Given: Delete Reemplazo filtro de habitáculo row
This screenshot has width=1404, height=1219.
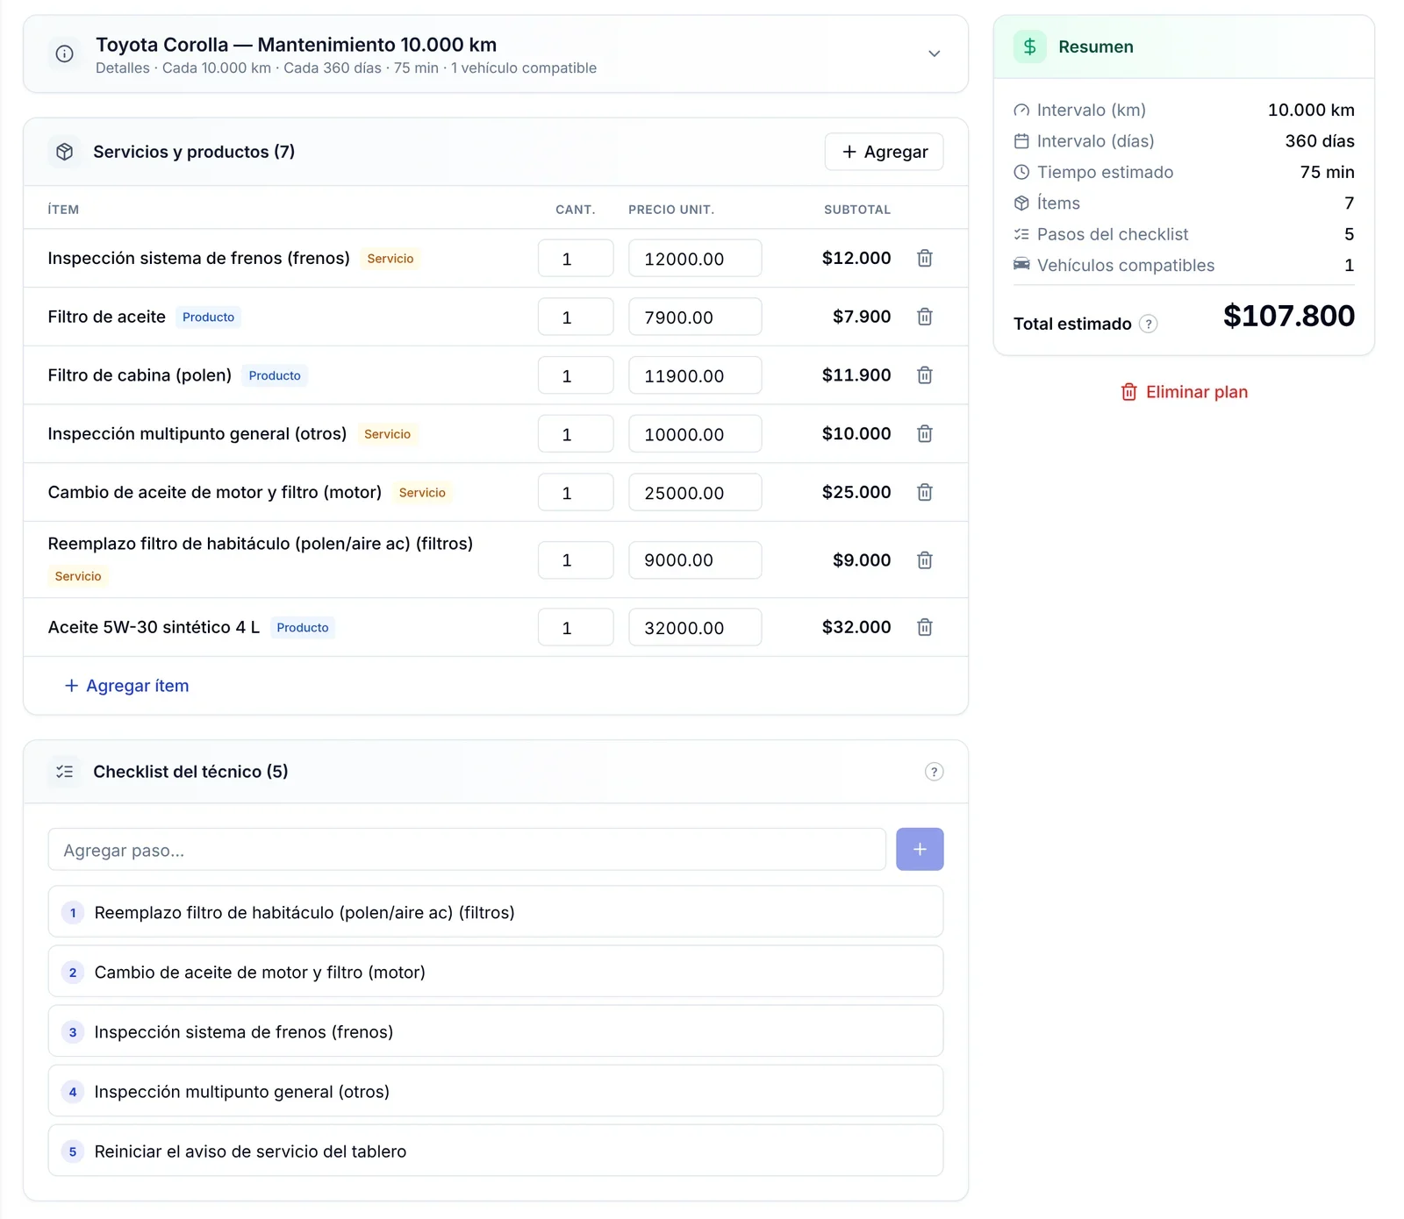Looking at the screenshot, I should point(924,560).
